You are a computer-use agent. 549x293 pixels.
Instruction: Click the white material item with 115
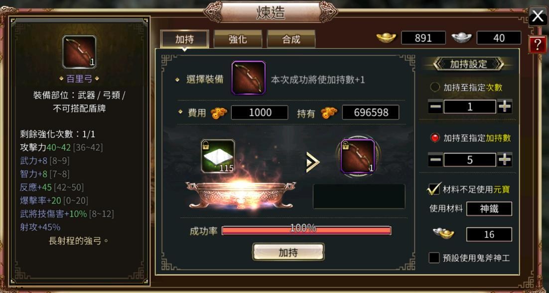(218, 156)
